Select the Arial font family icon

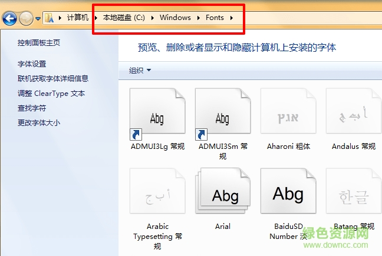223,191
